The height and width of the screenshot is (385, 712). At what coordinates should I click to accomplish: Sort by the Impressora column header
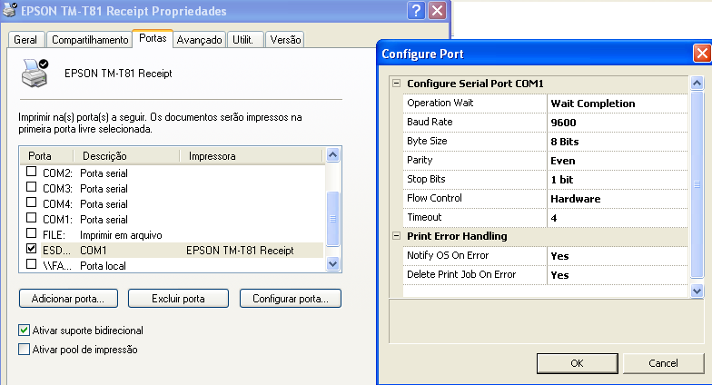point(252,156)
